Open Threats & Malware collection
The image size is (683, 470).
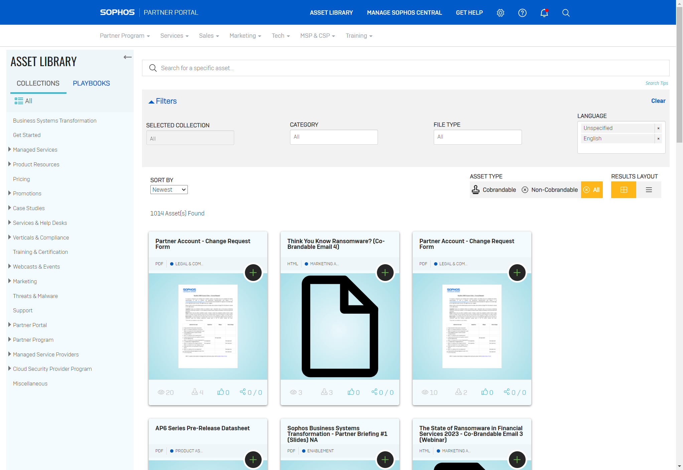click(35, 296)
